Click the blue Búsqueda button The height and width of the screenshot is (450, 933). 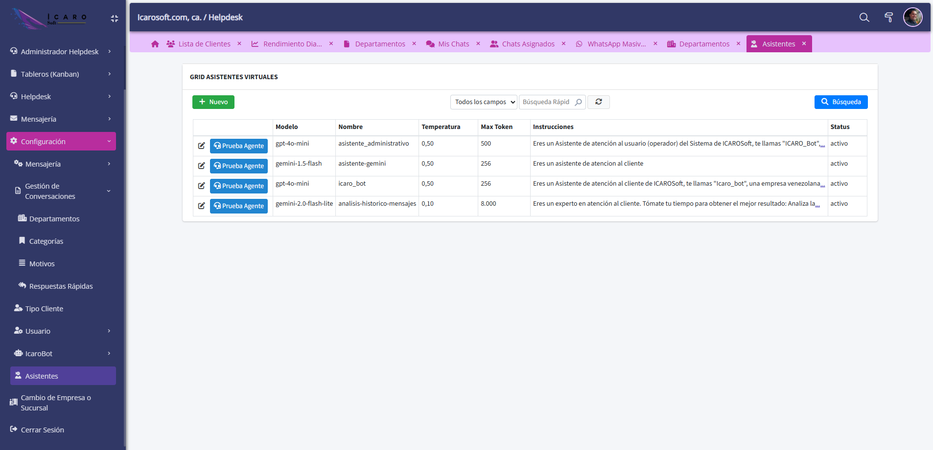click(841, 102)
